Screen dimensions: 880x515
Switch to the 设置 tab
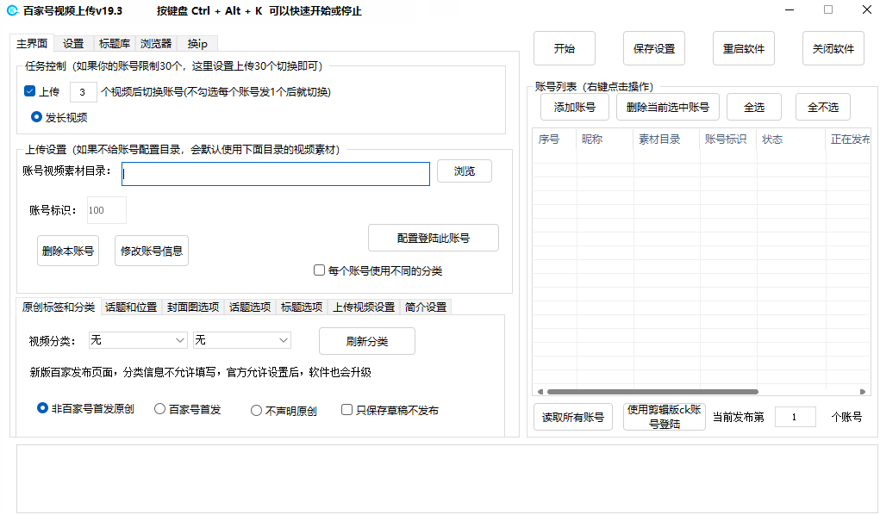pyautogui.click(x=73, y=44)
